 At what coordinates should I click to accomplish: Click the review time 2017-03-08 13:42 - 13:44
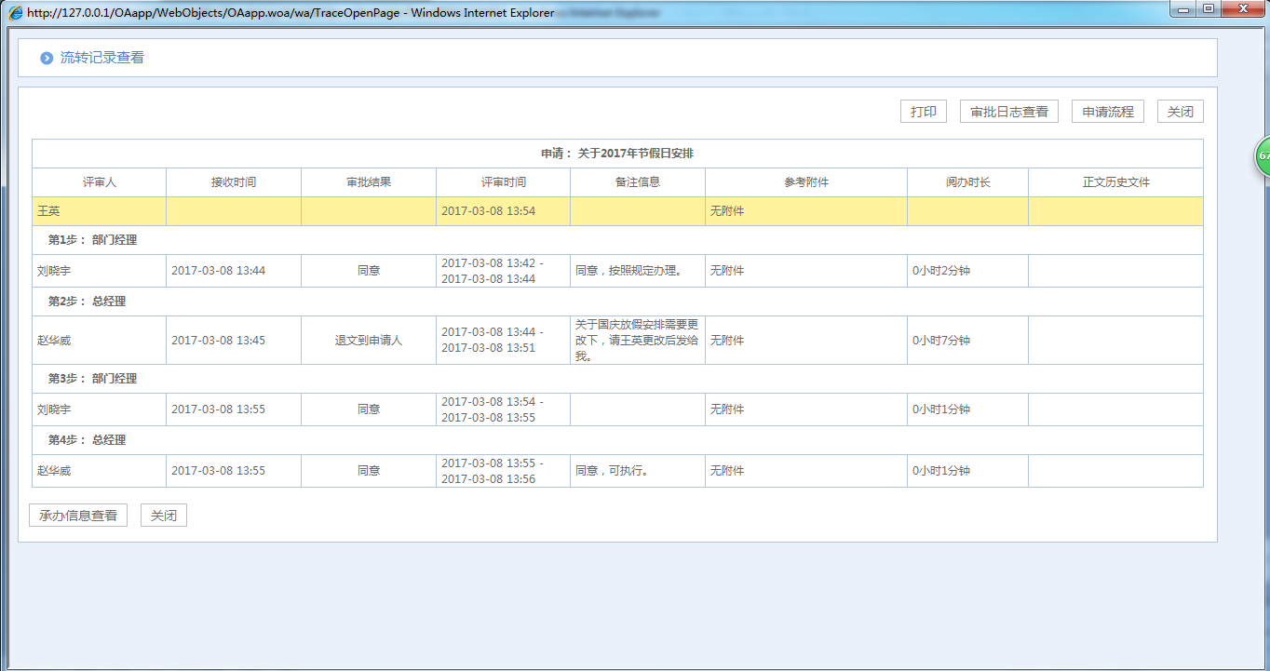(493, 271)
